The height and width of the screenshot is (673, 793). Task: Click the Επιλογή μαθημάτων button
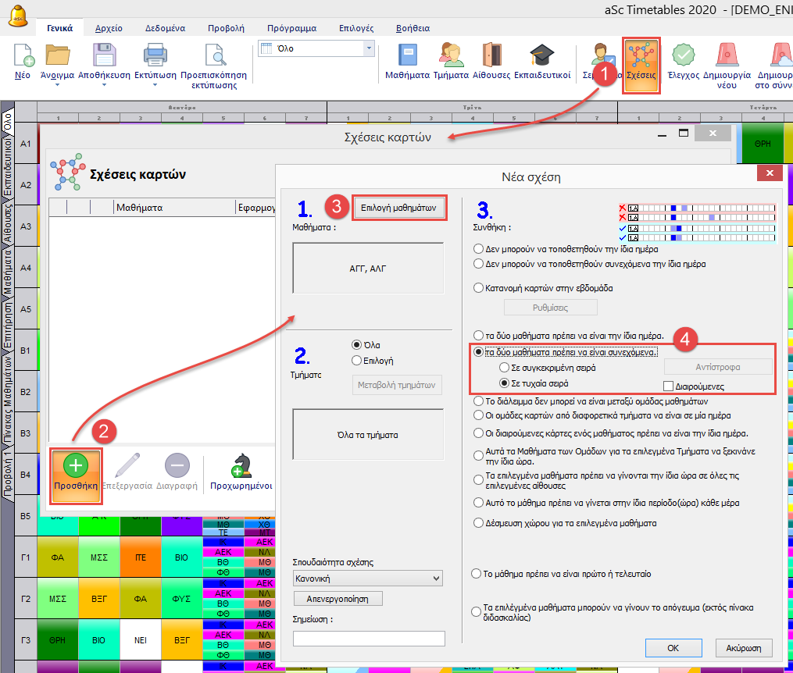[x=399, y=208]
